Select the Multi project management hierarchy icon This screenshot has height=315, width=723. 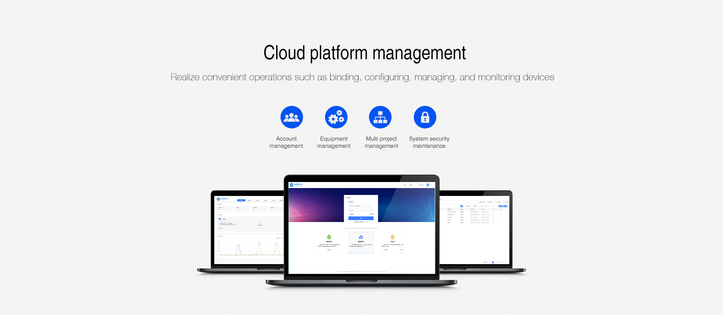(380, 117)
